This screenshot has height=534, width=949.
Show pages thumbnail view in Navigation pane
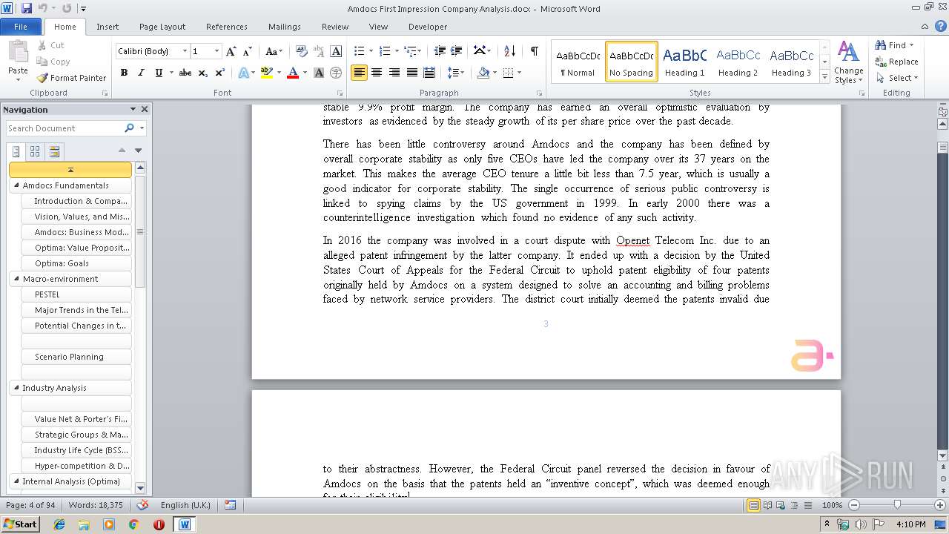click(x=35, y=151)
